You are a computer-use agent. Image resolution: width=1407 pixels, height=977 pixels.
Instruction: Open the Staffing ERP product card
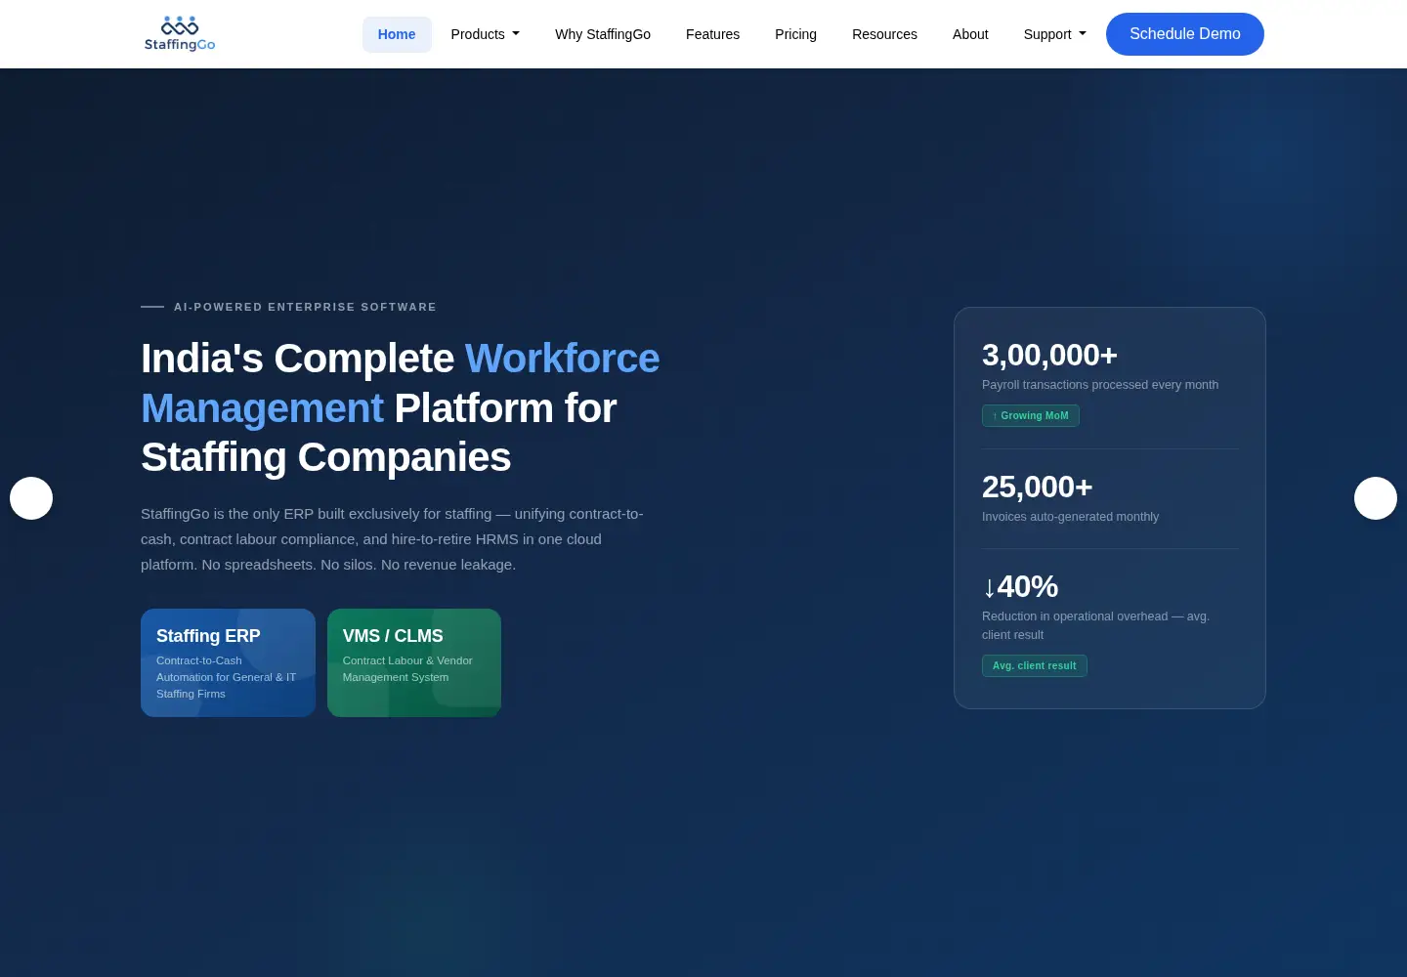pos(228,662)
